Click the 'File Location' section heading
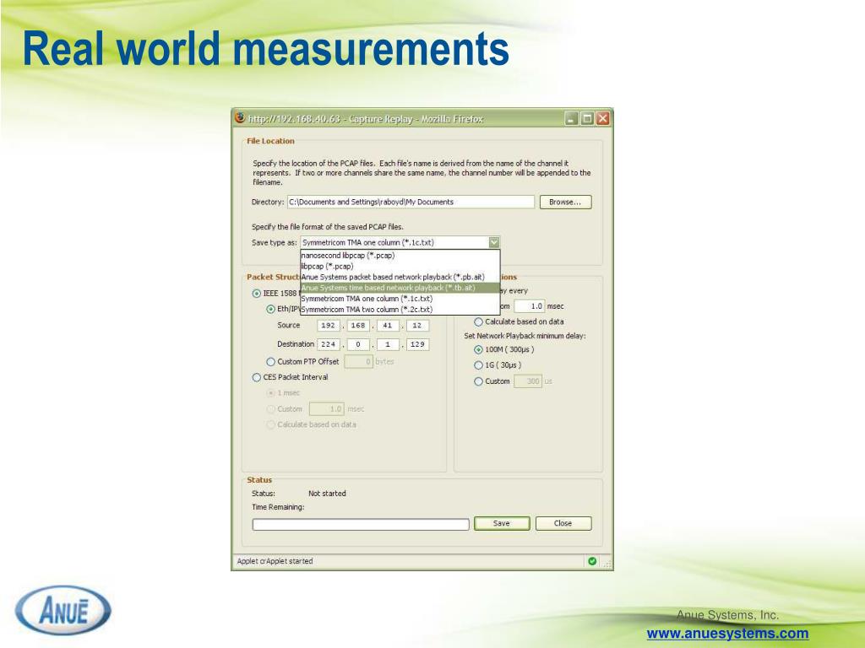Screen dimensions: 865x648 tap(270, 141)
